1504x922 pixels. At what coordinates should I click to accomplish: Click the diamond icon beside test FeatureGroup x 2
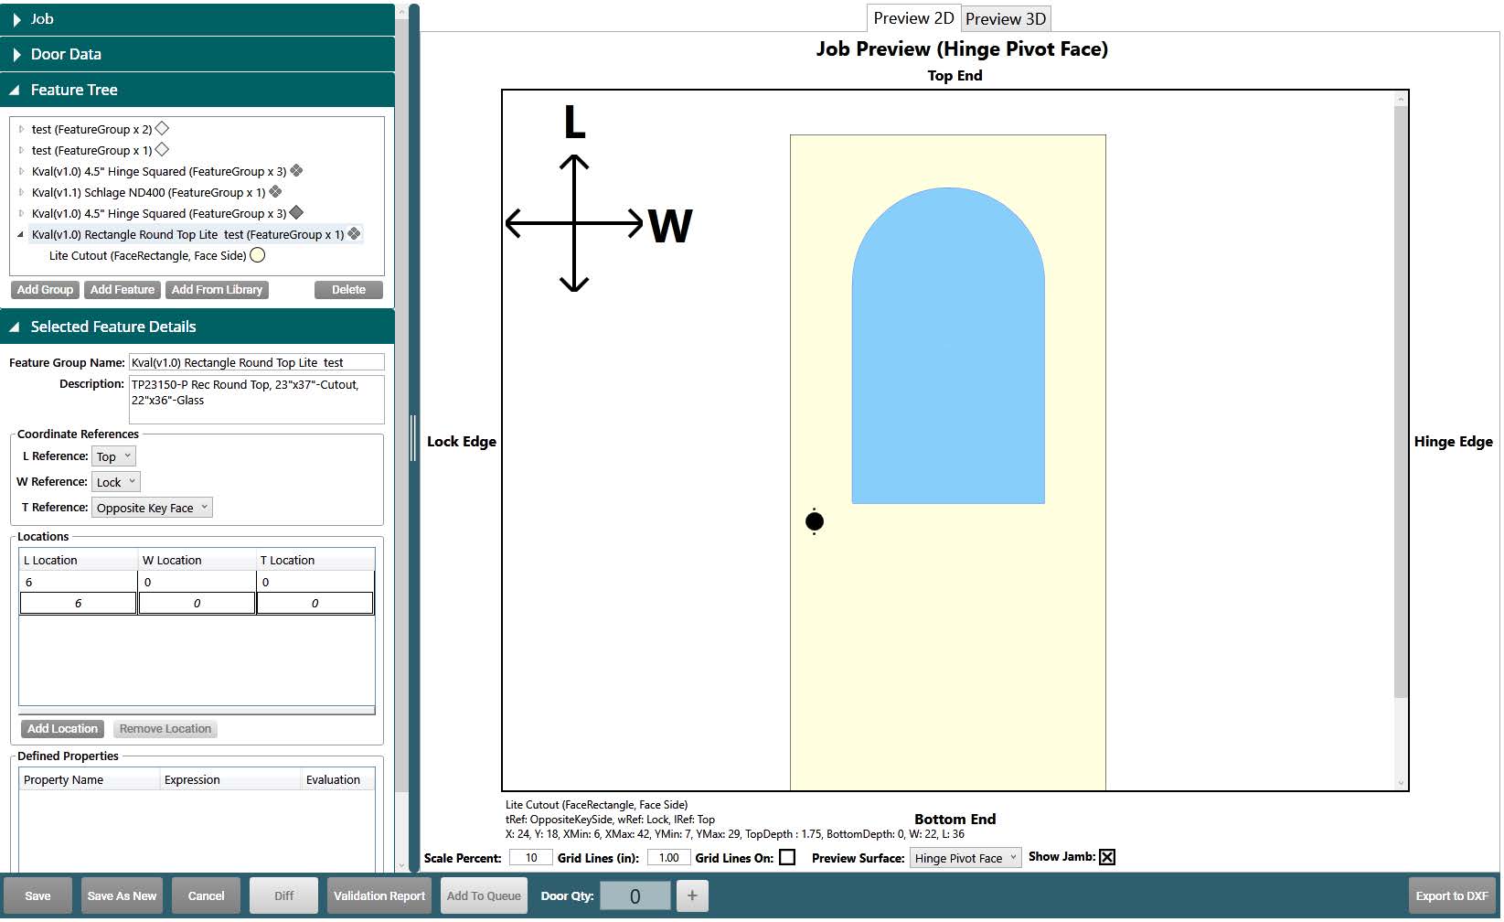(162, 129)
